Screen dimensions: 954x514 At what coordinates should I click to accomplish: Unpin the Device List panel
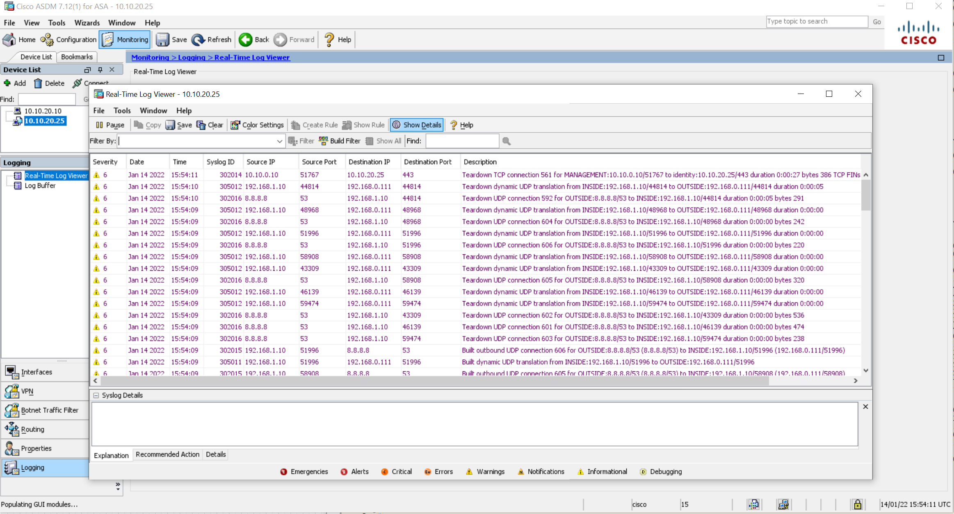[100, 69]
